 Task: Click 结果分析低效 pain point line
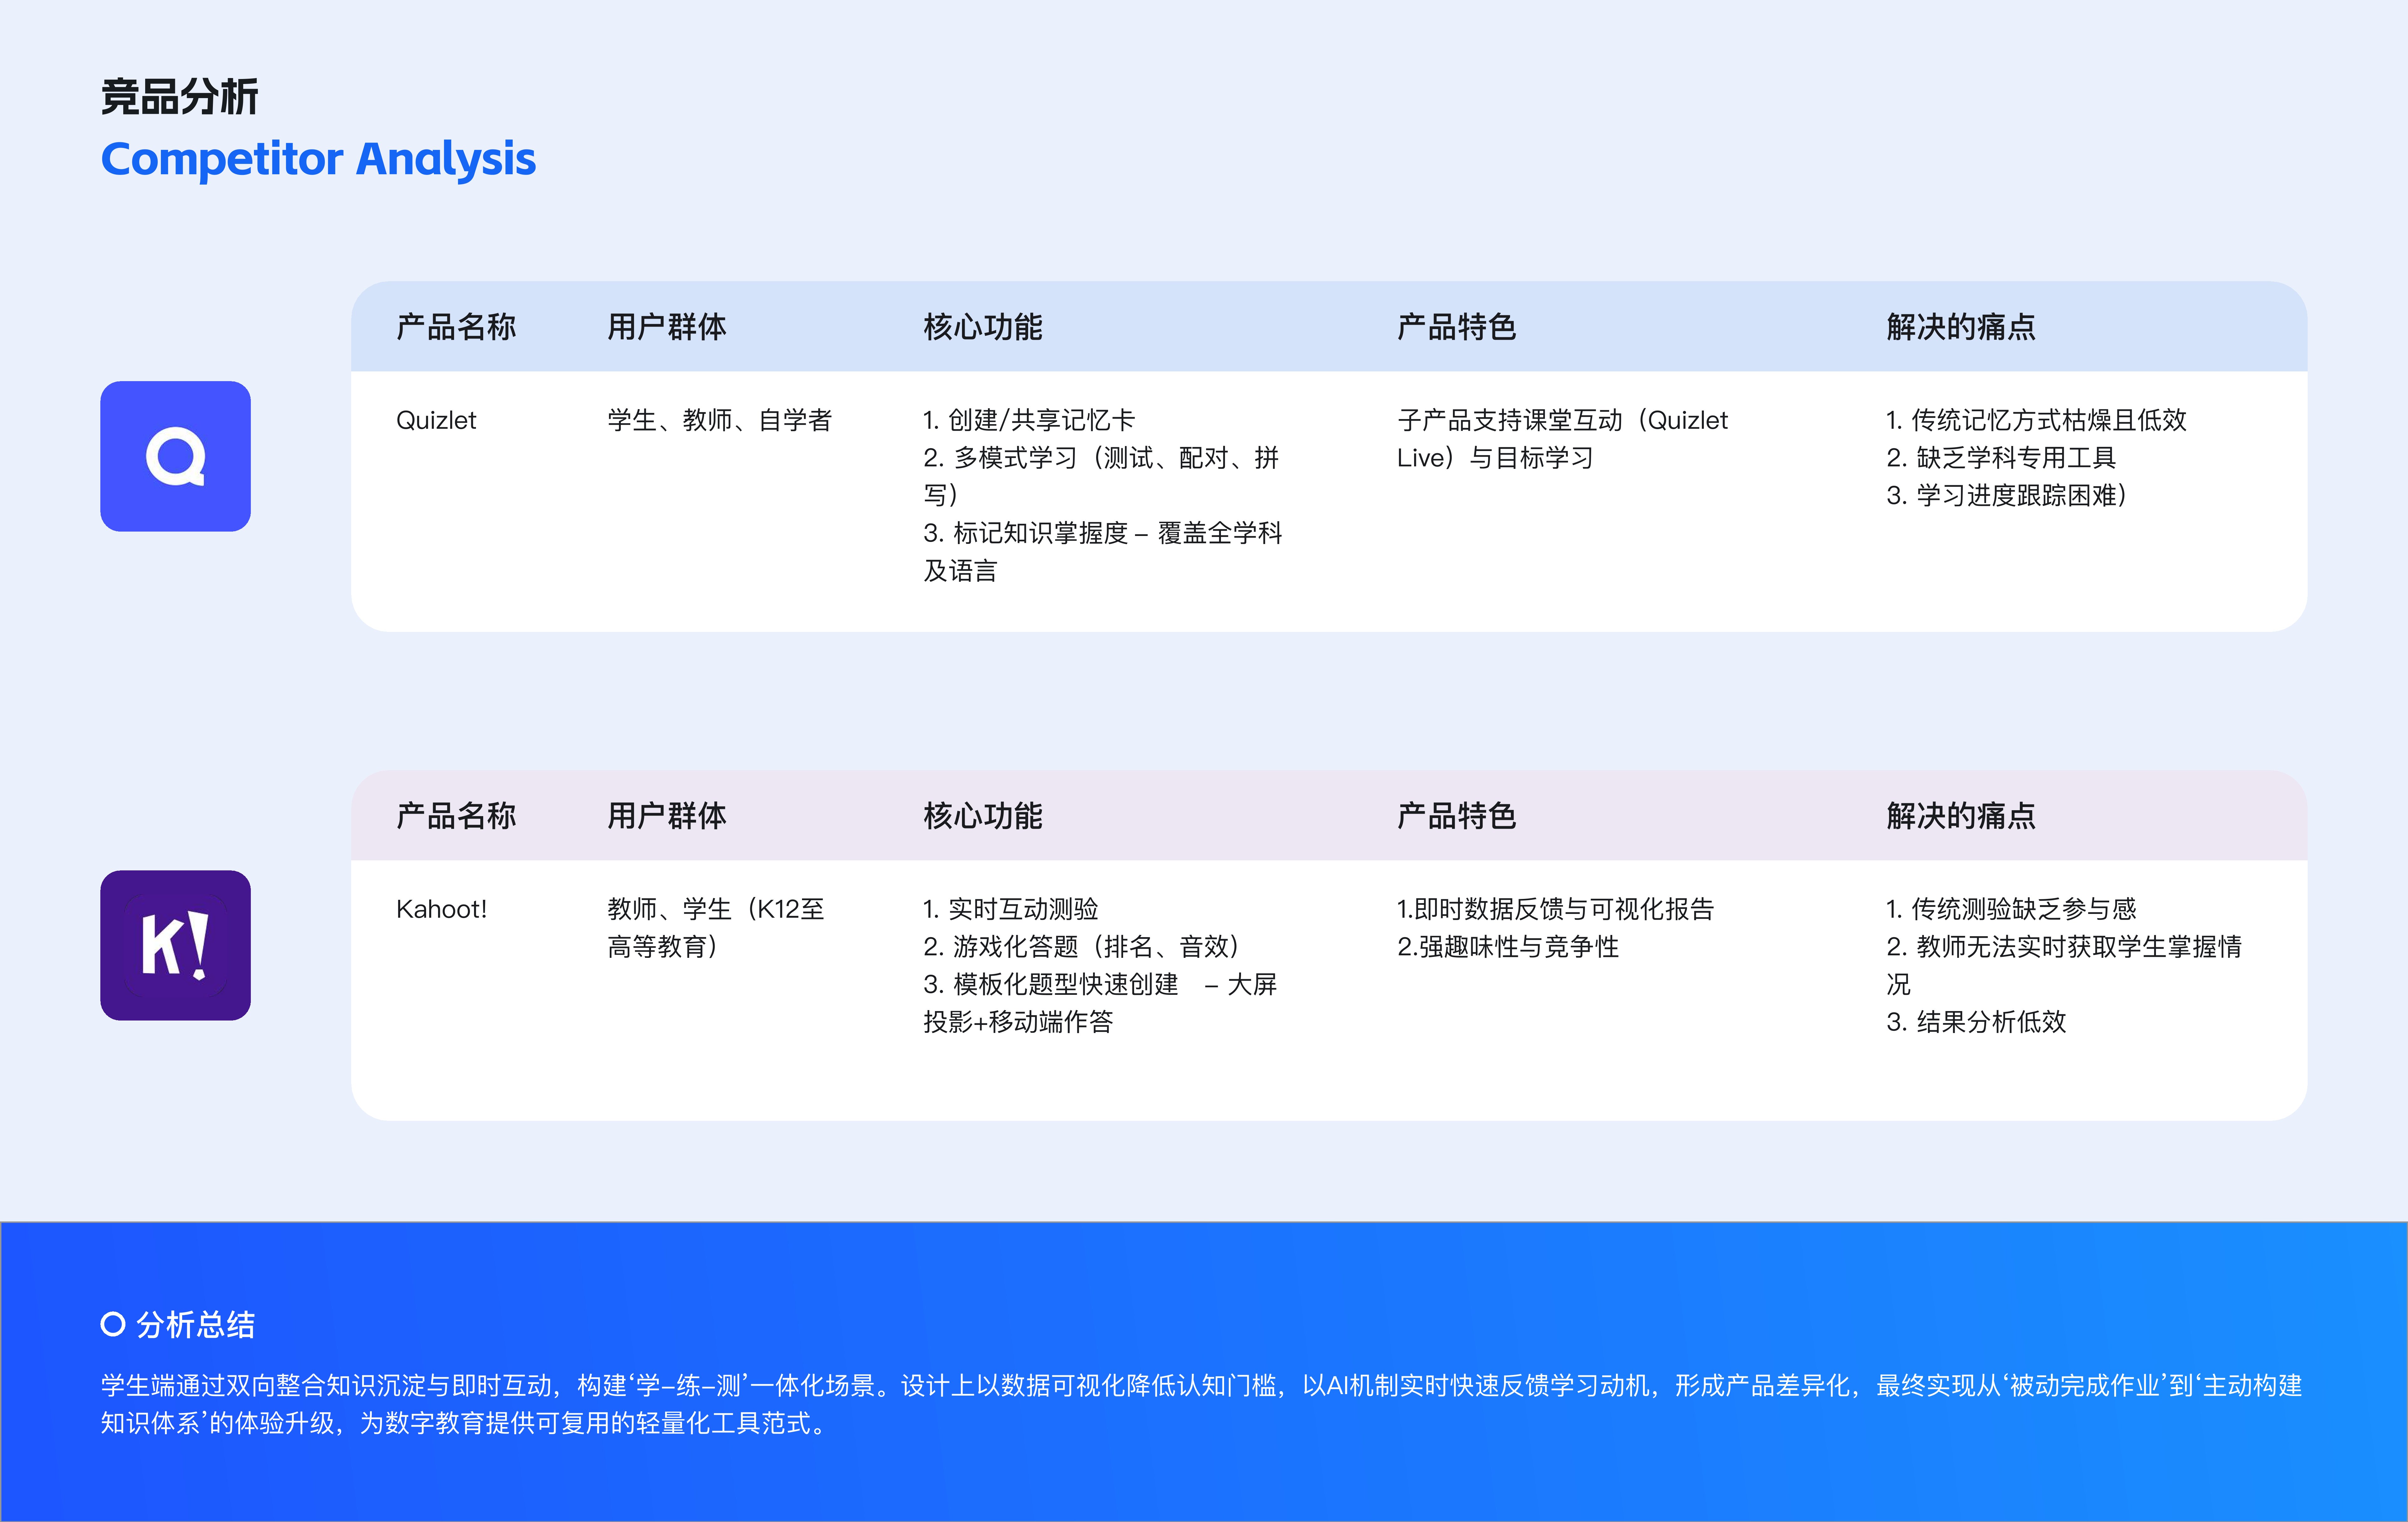[1976, 1021]
